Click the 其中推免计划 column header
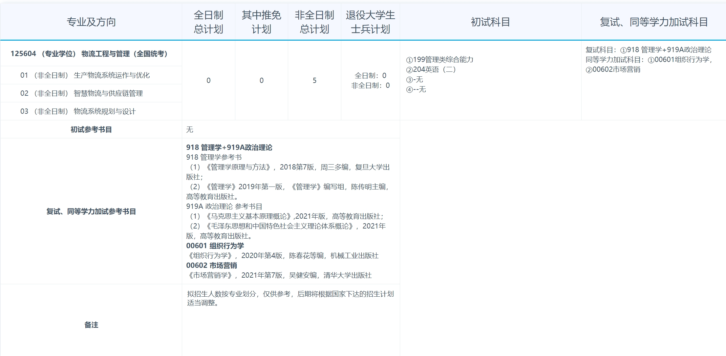This screenshot has height=356, width=726. click(x=261, y=21)
